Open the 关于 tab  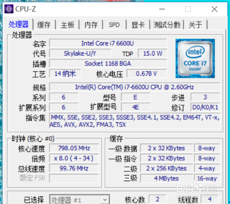195,25
